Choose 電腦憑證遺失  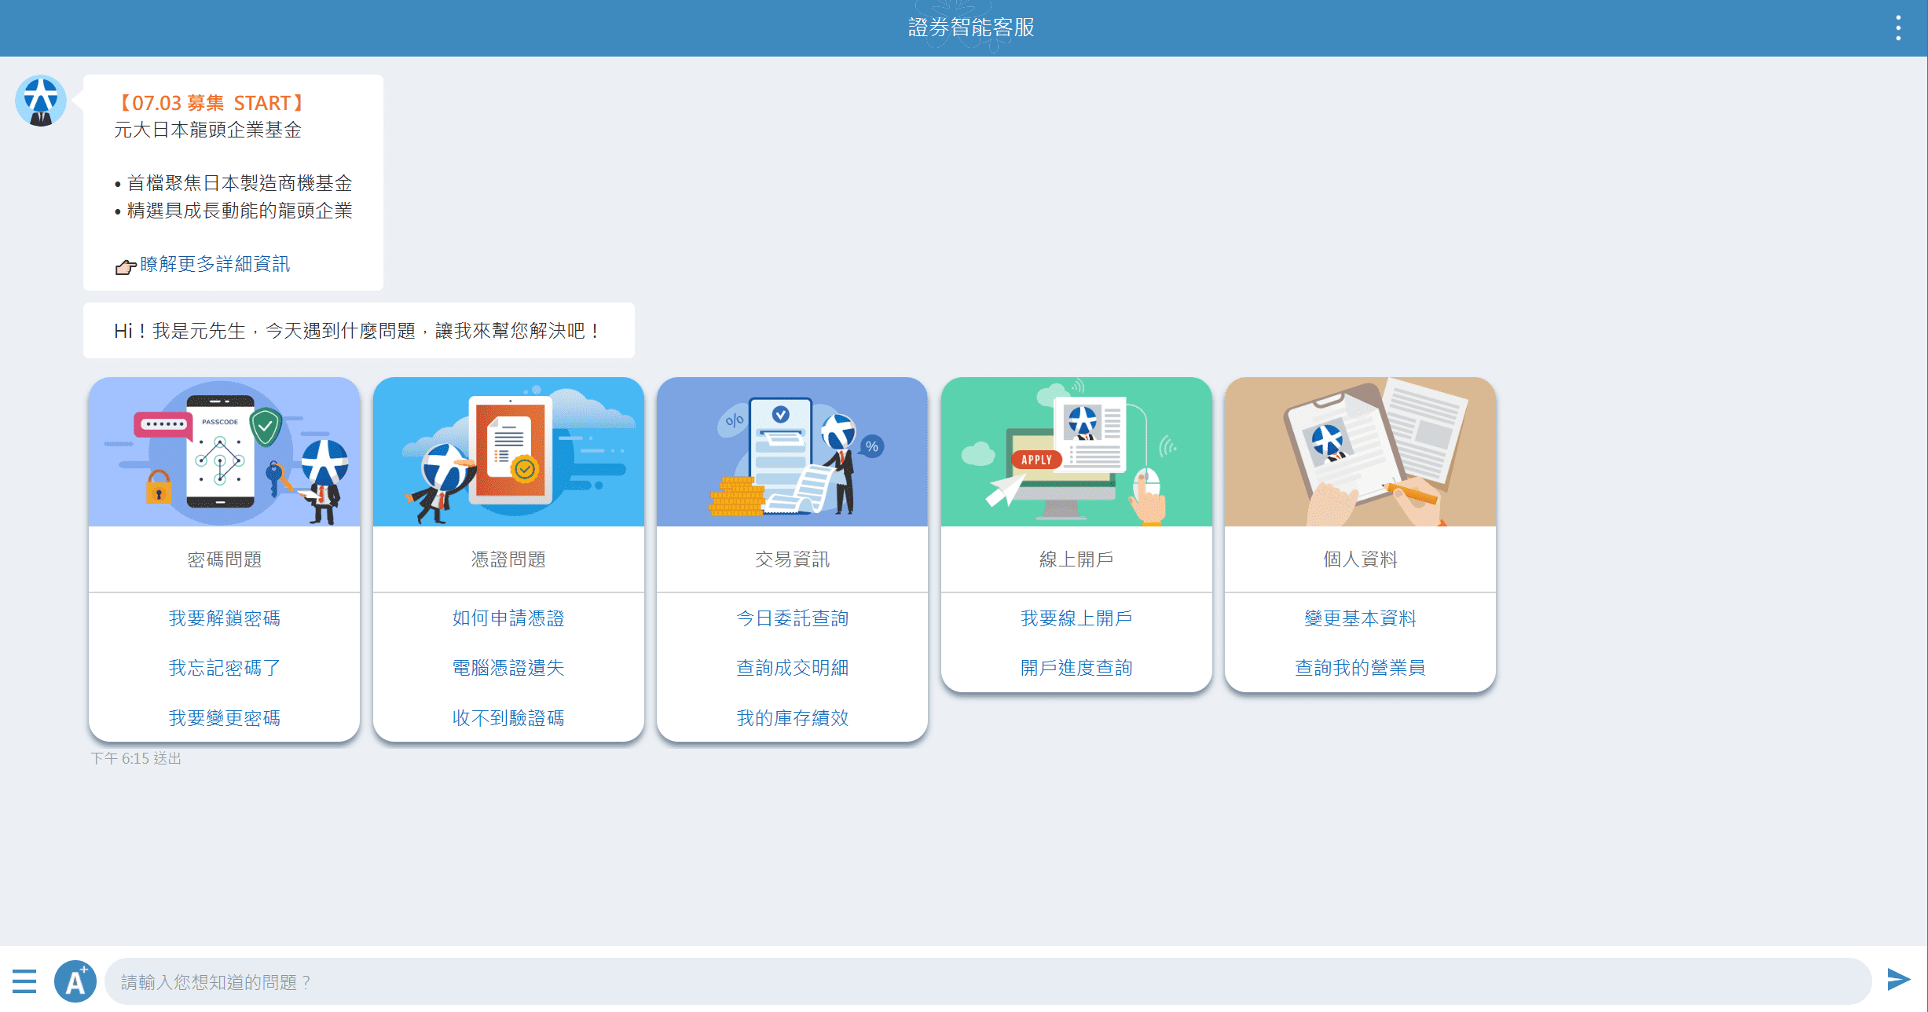(x=508, y=668)
